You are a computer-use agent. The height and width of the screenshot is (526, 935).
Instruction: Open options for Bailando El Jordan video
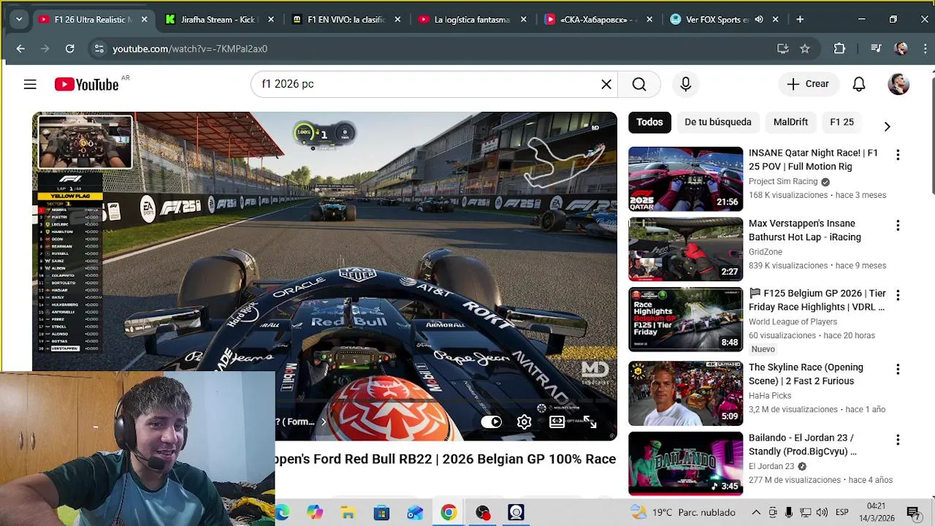coord(898,440)
